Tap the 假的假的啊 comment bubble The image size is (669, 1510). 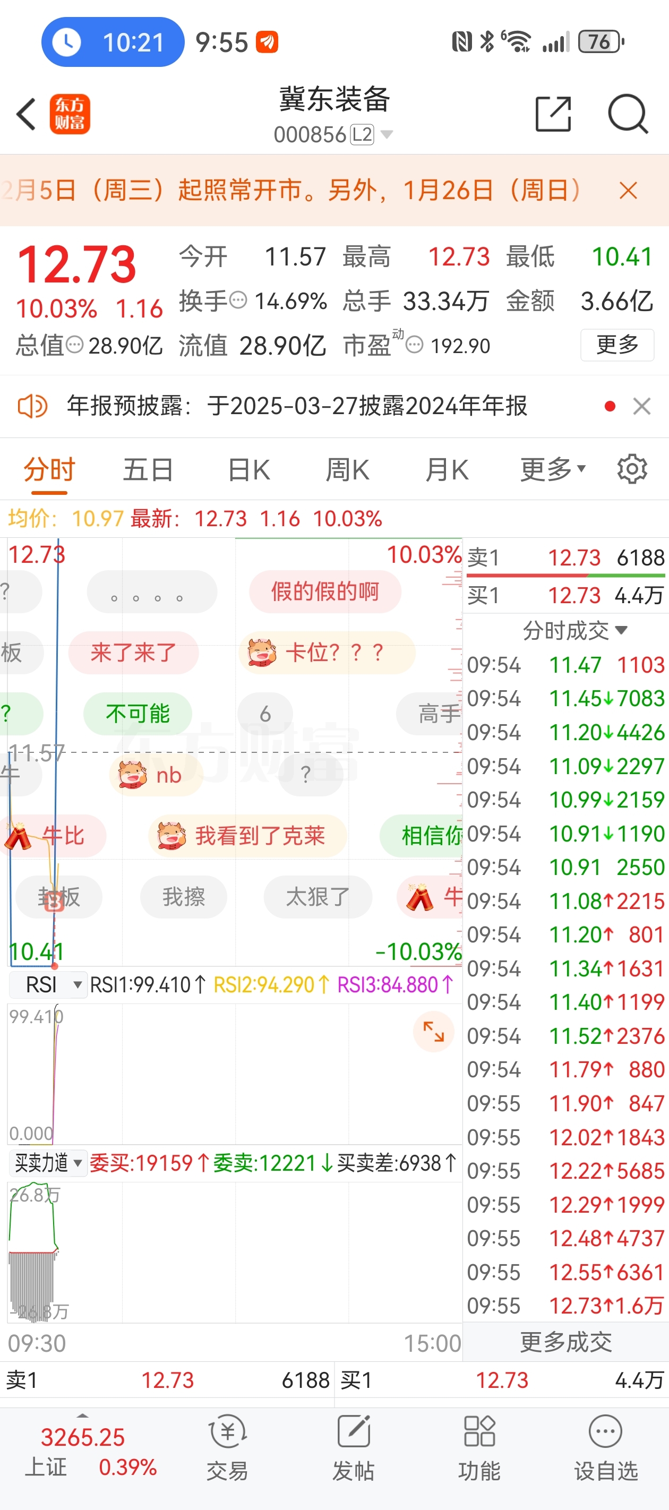click(325, 591)
